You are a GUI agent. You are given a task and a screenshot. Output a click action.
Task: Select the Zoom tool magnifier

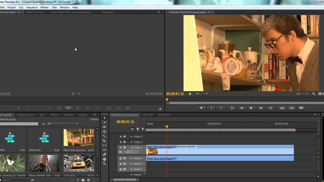point(104,164)
